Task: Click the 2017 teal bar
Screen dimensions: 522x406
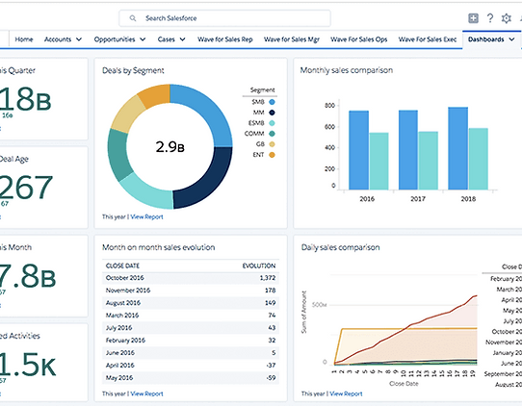Action: (x=429, y=161)
